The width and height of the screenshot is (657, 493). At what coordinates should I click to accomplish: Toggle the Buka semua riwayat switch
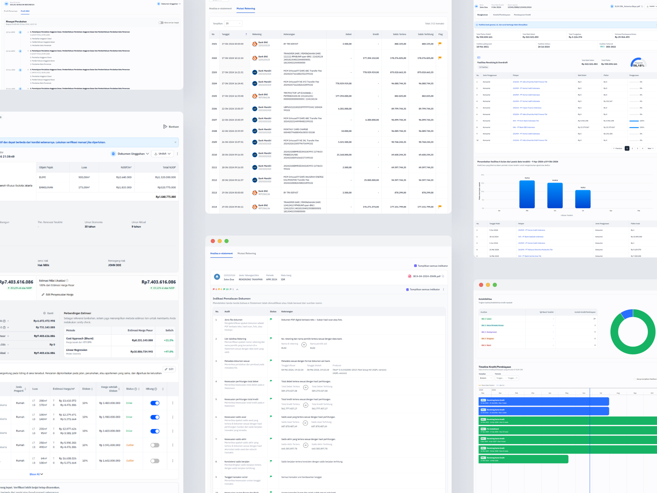161,23
